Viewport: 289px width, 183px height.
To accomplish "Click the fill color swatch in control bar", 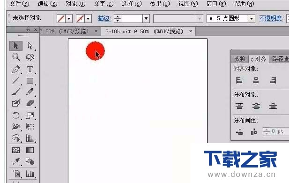I will 61,19.
